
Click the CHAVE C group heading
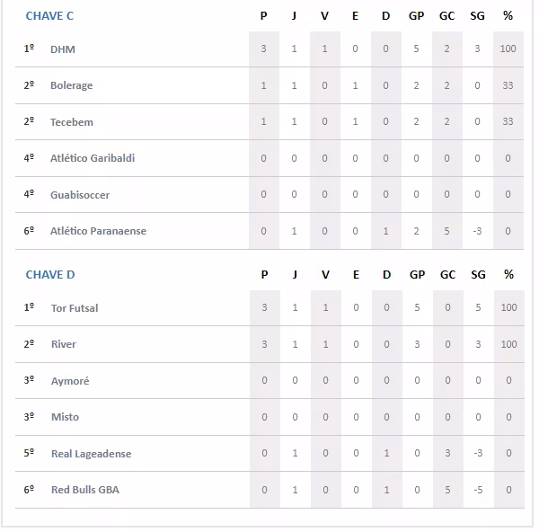coord(49,16)
